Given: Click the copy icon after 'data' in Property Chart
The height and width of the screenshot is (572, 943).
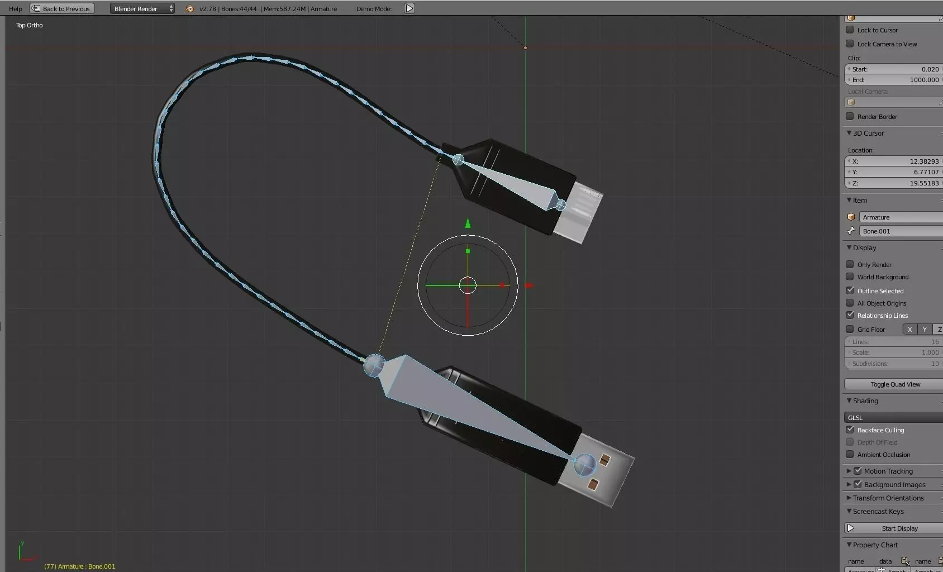Looking at the screenshot, I should pyautogui.click(x=905, y=561).
